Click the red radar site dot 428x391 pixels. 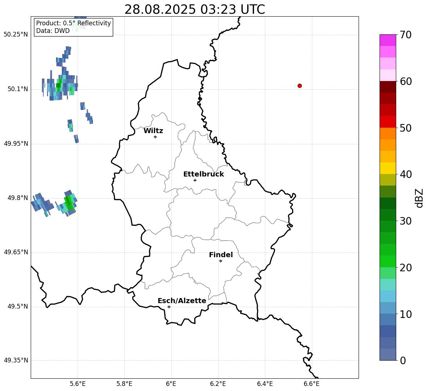coord(299,86)
